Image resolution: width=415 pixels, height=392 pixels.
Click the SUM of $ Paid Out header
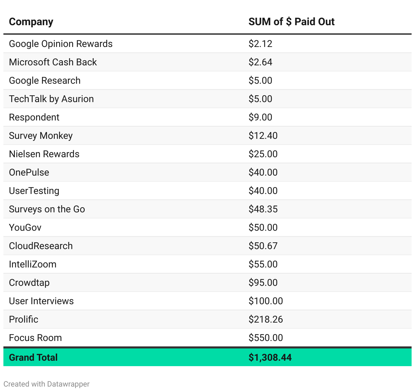pos(291,22)
